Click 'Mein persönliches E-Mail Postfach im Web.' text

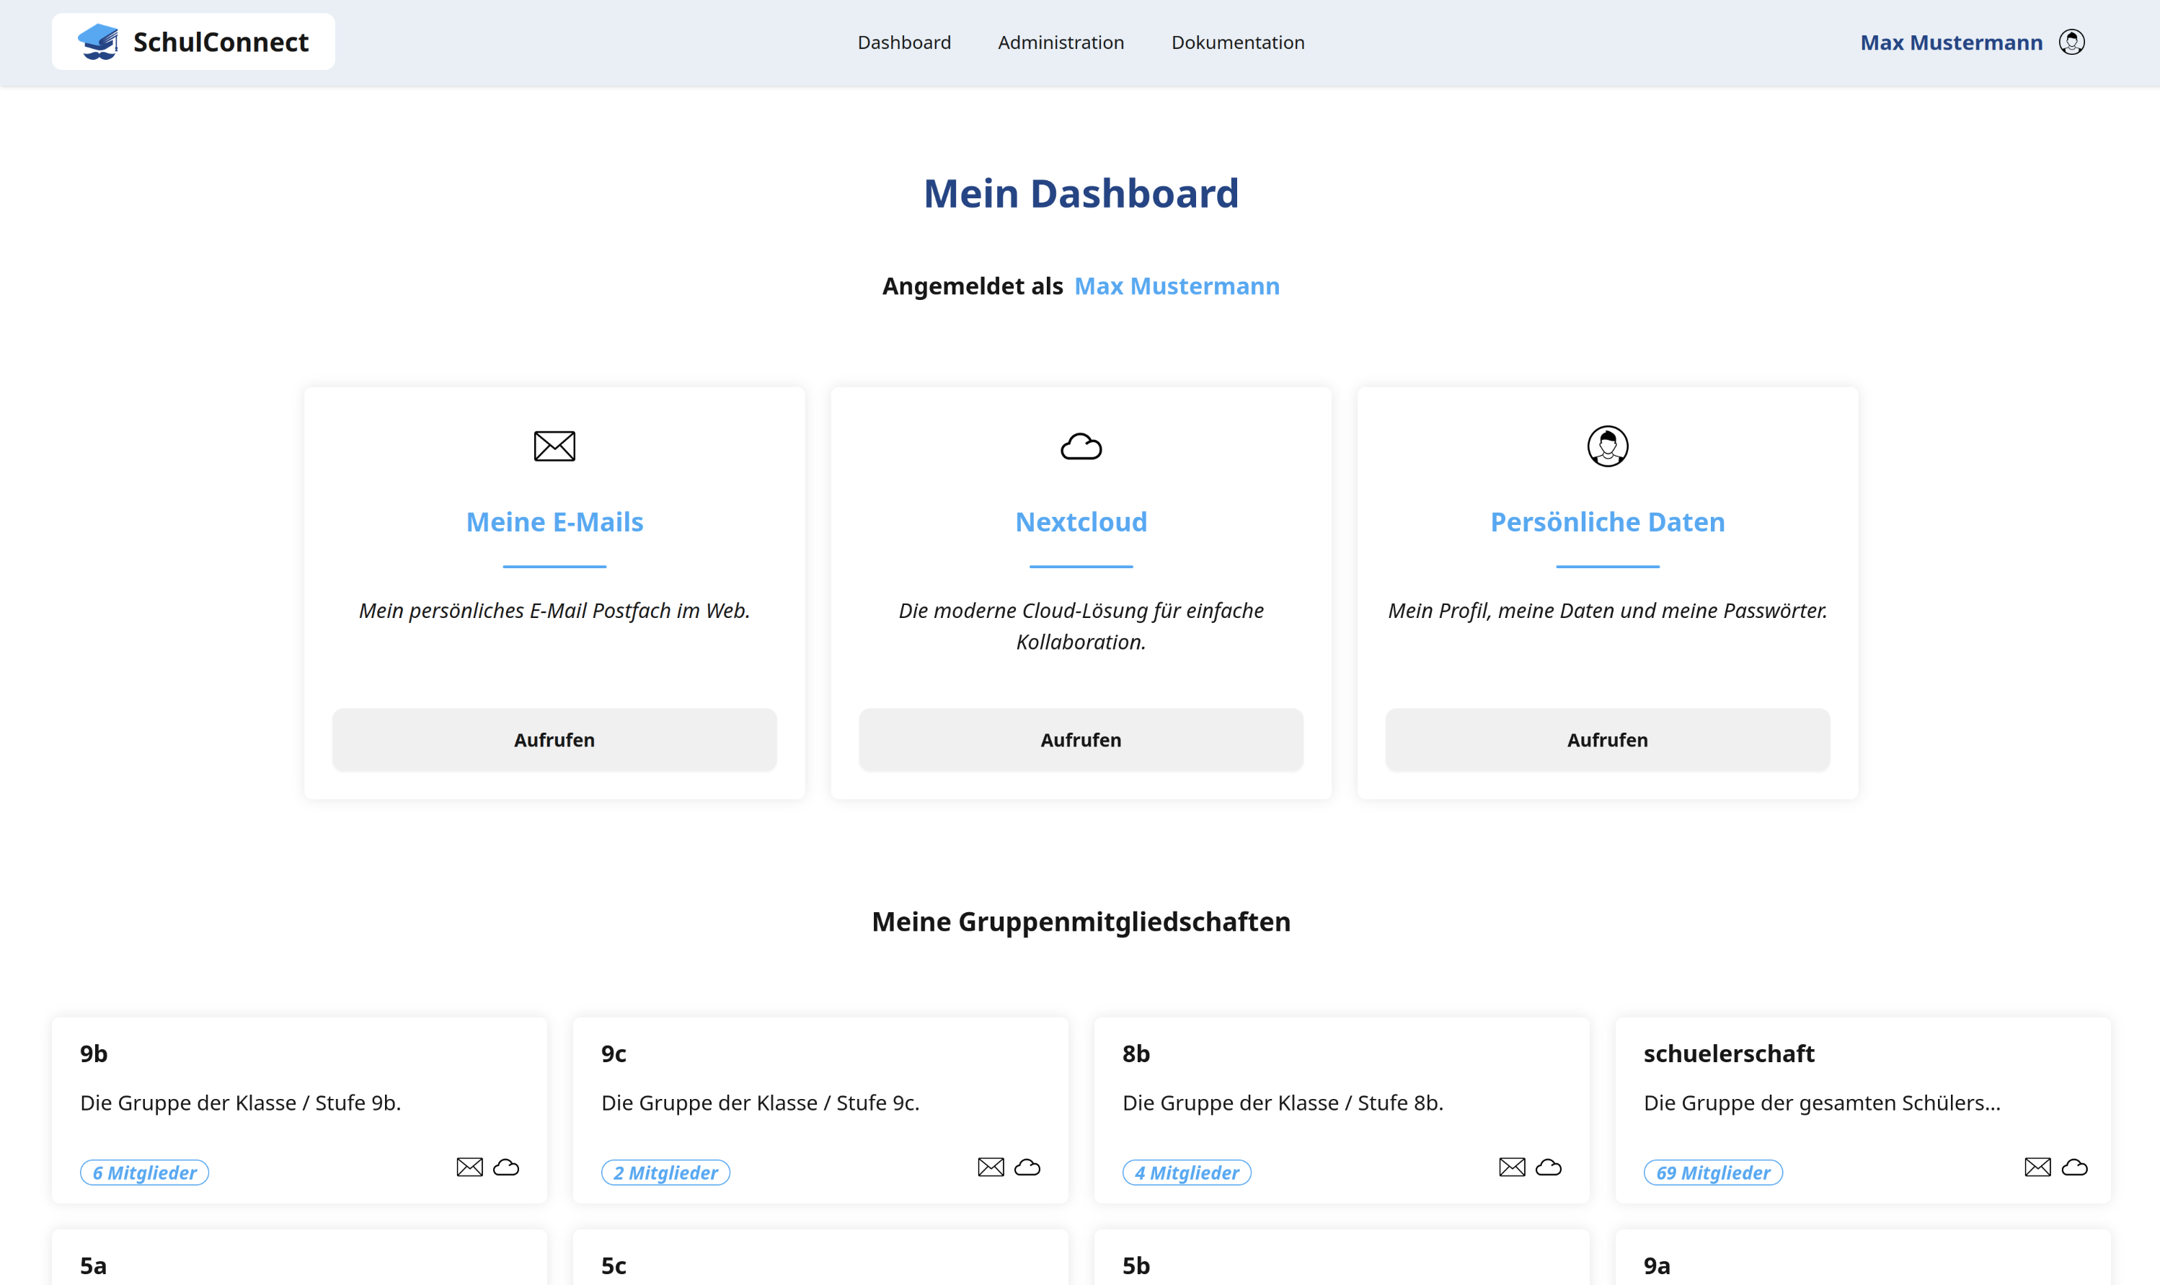(x=554, y=611)
